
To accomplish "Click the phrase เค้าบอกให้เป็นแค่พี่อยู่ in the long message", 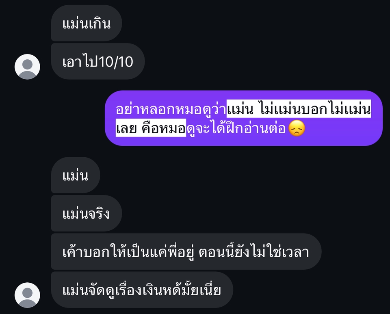I will click(x=128, y=251).
